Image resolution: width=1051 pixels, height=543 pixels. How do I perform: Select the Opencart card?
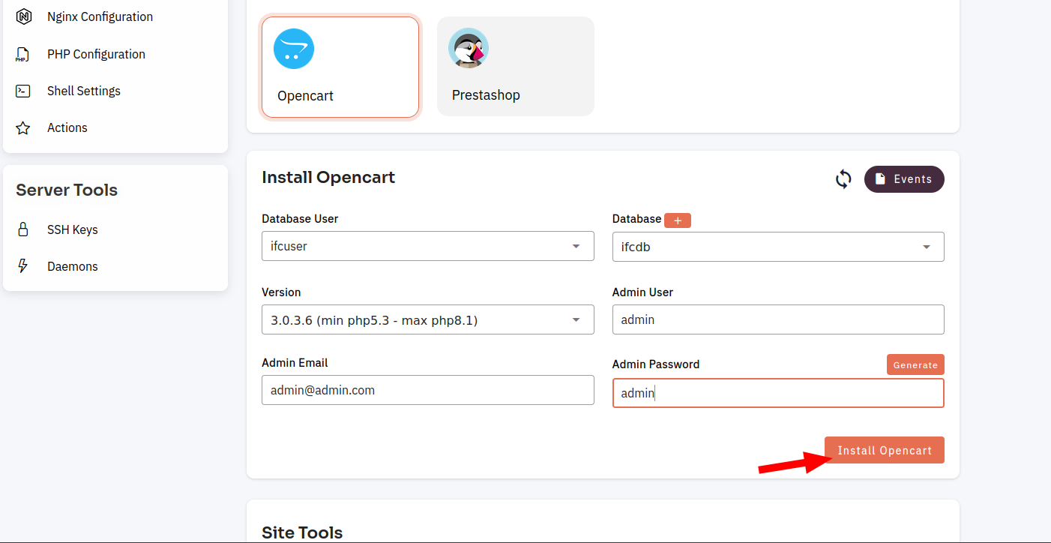coord(340,67)
